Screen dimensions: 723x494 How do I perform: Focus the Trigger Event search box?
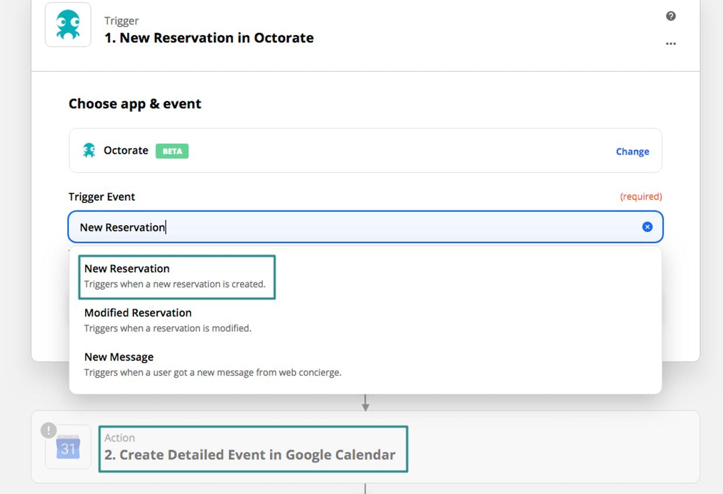350,227
